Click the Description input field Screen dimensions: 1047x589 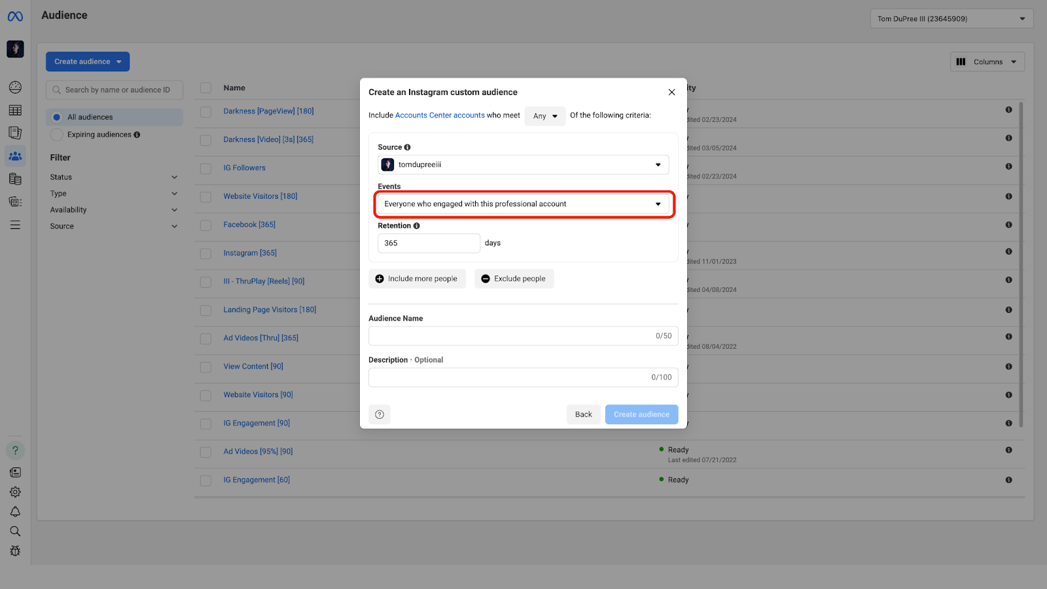pos(523,377)
